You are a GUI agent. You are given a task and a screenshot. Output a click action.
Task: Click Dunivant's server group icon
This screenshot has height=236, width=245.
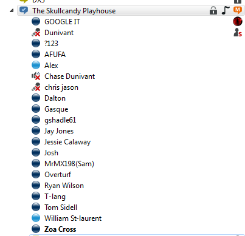pos(238,32)
